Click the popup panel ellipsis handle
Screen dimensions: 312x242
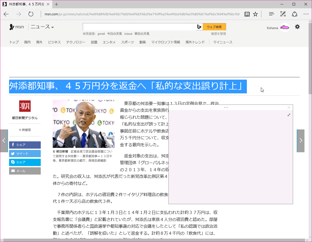(x=226, y=107)
